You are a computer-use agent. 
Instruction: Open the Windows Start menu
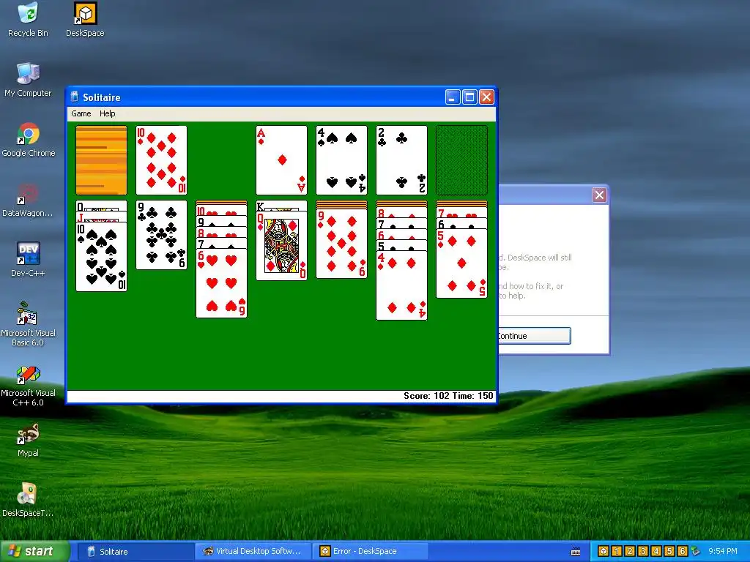coord(34,551)
